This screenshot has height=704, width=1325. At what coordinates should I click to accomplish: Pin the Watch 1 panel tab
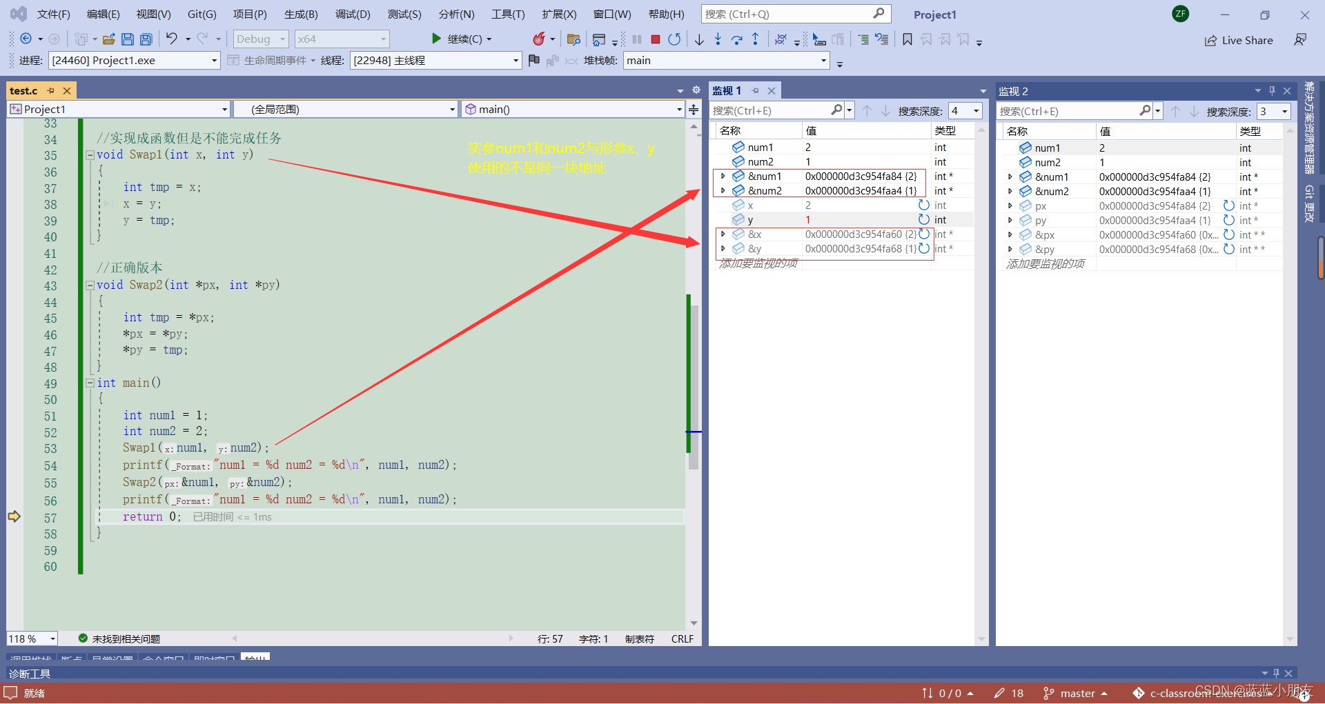point(756,90)
